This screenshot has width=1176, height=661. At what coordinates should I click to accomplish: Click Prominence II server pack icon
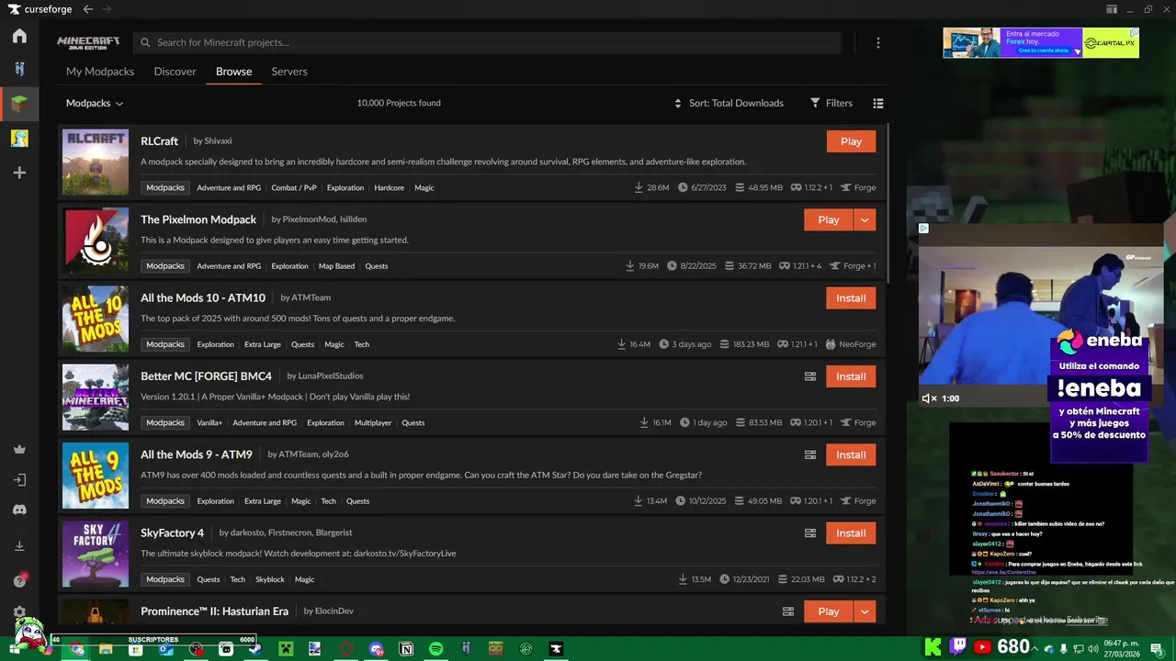(x=788, y=611)
